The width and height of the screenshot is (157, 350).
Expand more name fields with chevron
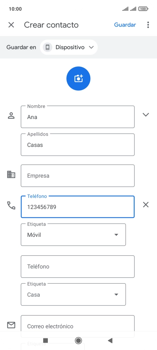[146, 115]
